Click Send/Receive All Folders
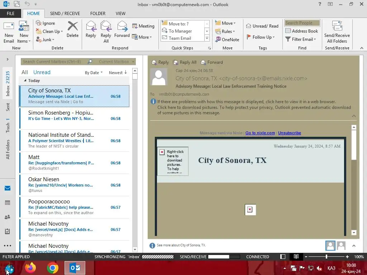The height and width of the screenshot is (275, 367). (x=337, y=32)
